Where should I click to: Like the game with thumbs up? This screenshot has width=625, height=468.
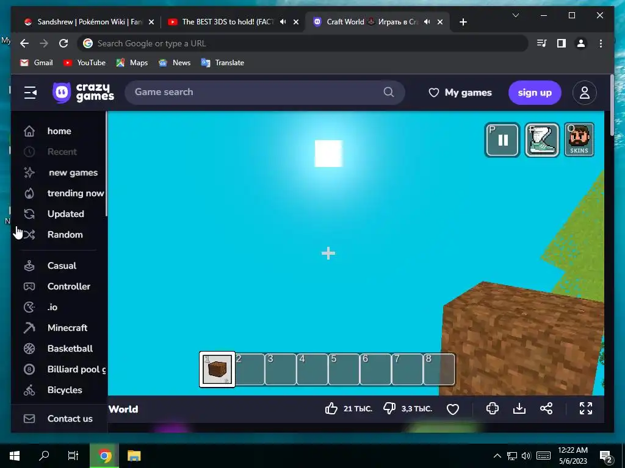(x=331, y=408)
